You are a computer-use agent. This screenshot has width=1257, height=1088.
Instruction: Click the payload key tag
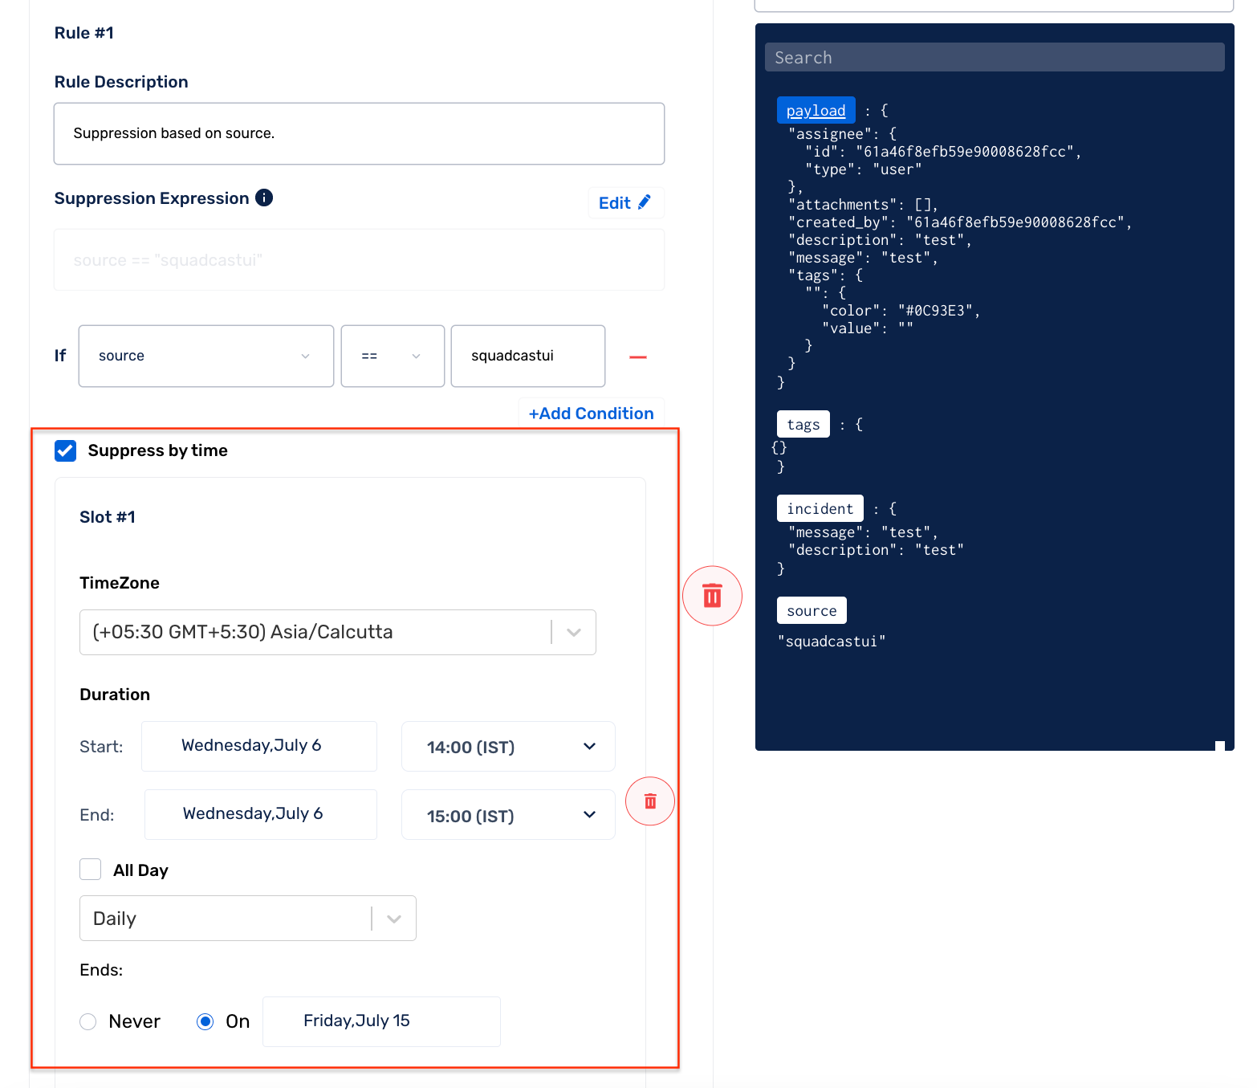816,110
